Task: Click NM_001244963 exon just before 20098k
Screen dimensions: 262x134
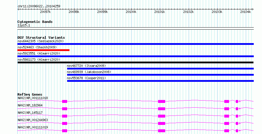Action: pos(65,123)
